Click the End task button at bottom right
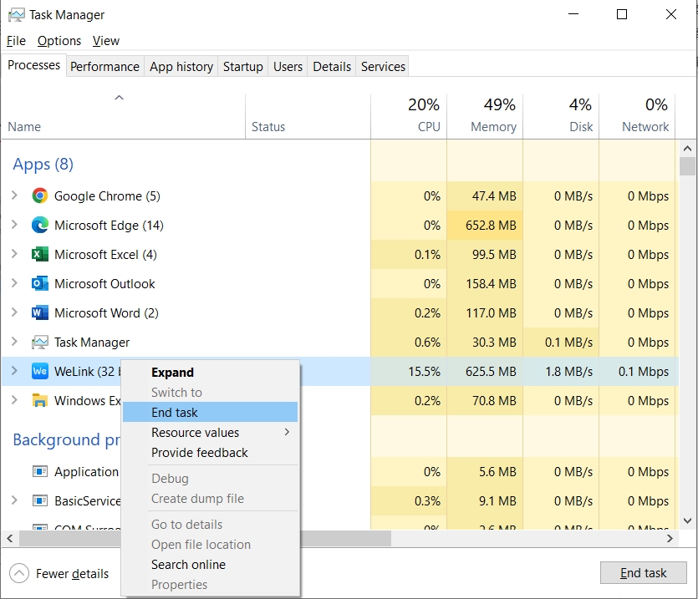 coord(643,573)
